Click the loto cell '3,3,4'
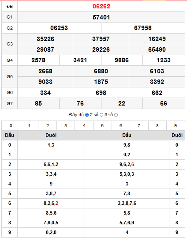Viewport: 187px width, 238px height. point(51,174)
